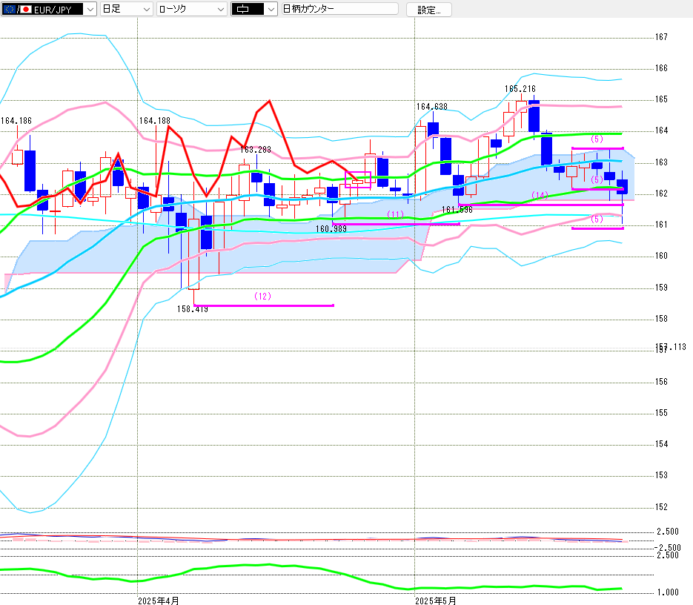This screenshot has width=693, height=605.
Task: Click the 158 price axis label
Action: [x=661, y=319]
